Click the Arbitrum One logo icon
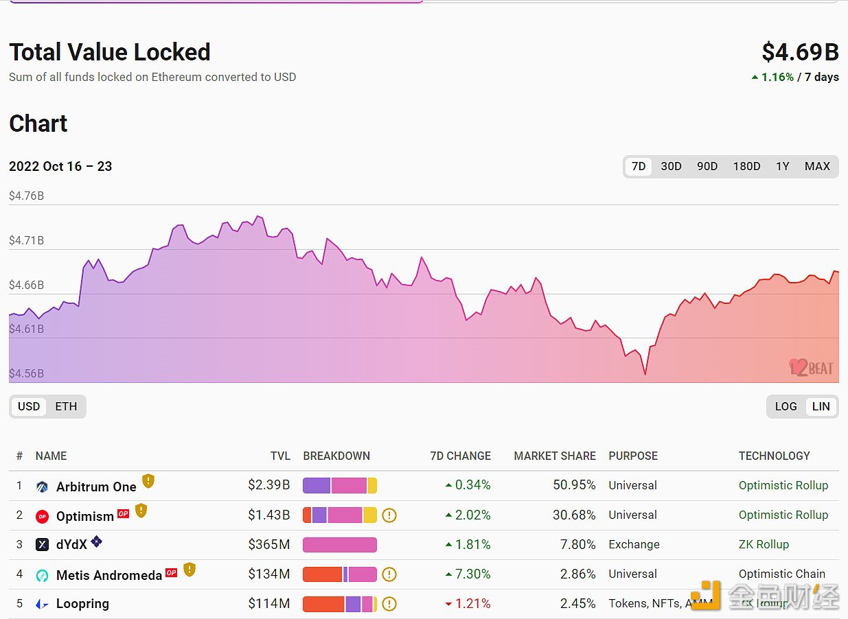 [x=43, y=487]
